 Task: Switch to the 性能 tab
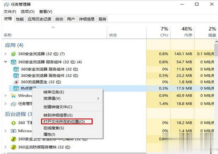(20, 19)
